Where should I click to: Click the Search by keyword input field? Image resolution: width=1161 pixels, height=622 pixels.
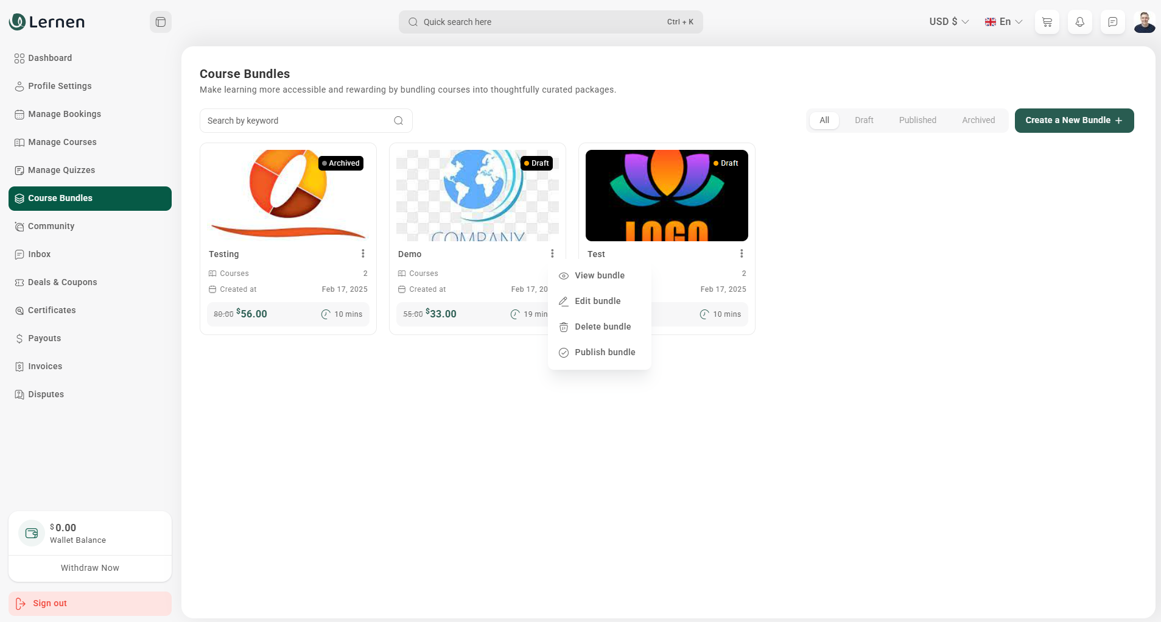click(292, 120)
